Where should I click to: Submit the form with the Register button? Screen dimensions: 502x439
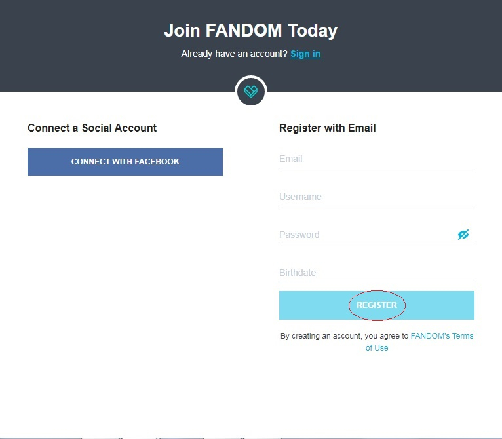point(376,305)
